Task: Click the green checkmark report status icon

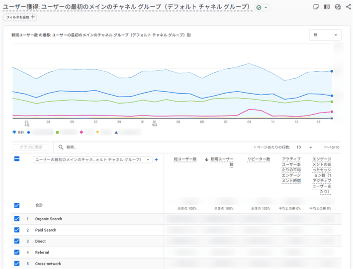Action: coord(259,7)
